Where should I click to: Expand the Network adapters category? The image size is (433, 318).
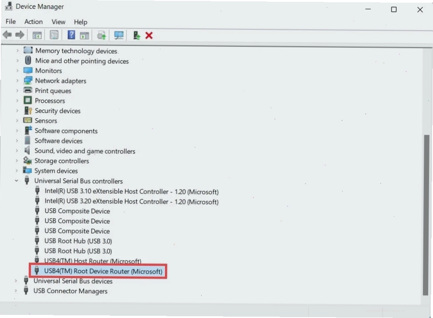[x=17, y=81]
